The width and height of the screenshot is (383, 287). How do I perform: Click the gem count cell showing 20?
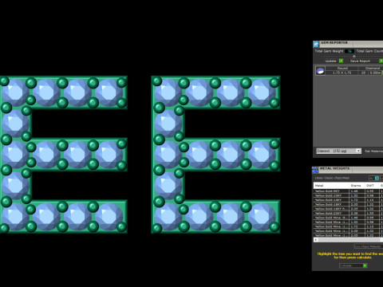pos(363,73)
